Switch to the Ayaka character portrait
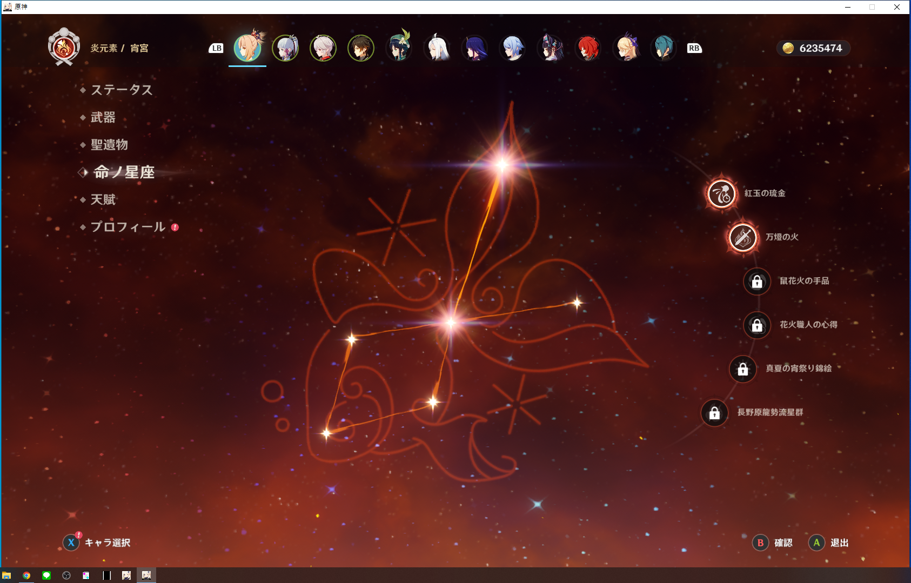This screenshot has height=583, width=911. pyautogui.click(x=285, y=48)
